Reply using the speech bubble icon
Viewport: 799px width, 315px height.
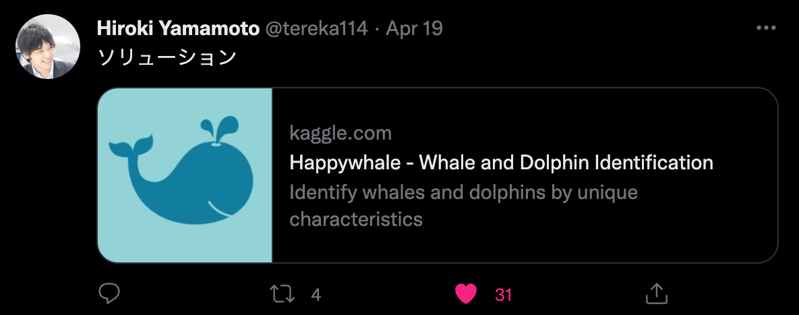click(x=109, y=293)
